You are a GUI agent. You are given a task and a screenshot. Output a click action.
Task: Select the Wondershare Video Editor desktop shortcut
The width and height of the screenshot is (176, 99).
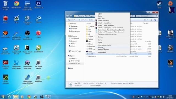point(28,64)
